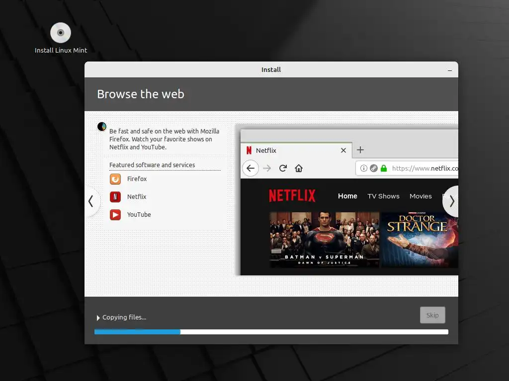Click the tracking protection icon in URL bar
Image resolution: width=509 pixels, height=381 pixels.
pos(374,168)
